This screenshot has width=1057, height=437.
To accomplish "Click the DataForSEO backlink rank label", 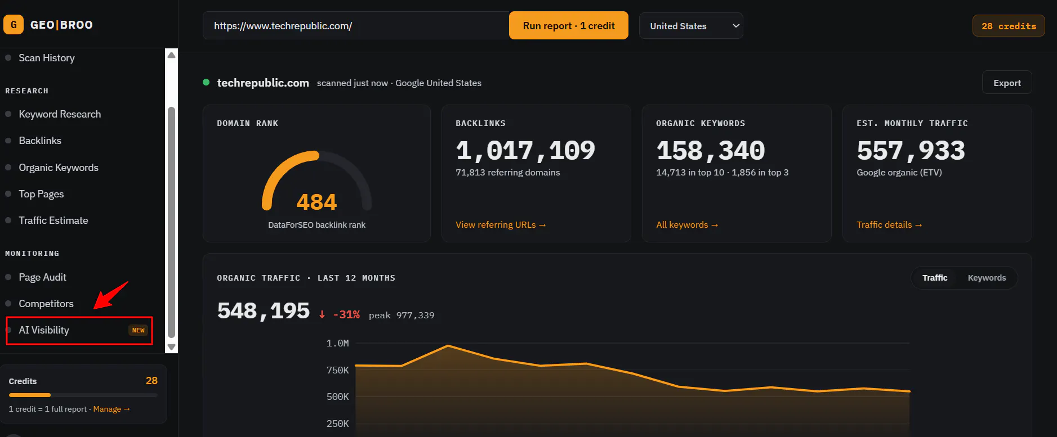I will [316, 225].
